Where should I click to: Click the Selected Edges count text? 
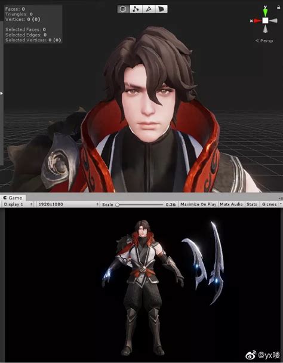[x=26, y=35]
